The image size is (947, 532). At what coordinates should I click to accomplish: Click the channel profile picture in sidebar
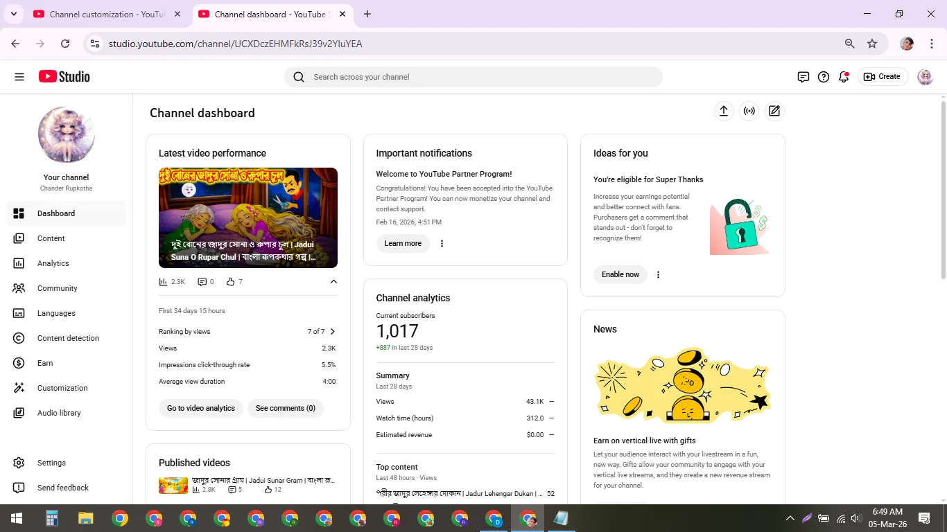[x=67, y=135]
